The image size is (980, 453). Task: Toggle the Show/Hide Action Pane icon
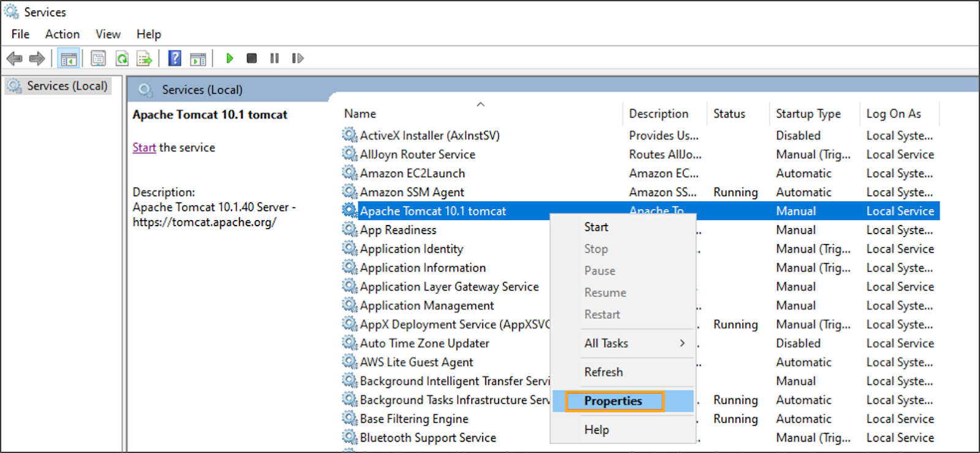point(198,59)
